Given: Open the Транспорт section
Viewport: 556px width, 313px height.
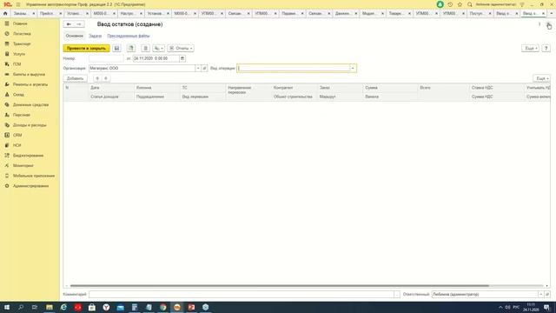Looking at the screenshot, I should [x=22, y=43].
